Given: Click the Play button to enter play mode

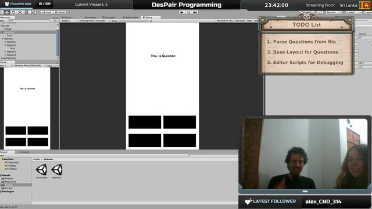Looking at the screenshot, I should click(x=182, y=12).
